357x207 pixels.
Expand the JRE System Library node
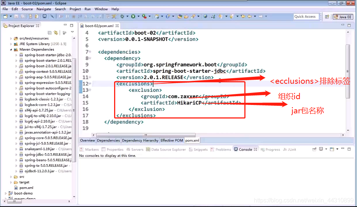pos(11,44)
